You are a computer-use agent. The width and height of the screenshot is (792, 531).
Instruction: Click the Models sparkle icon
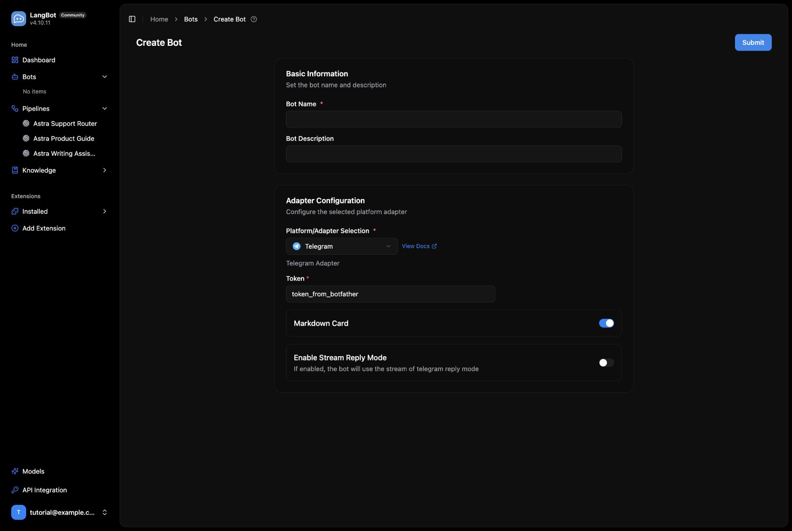click(x=15, y=471)
